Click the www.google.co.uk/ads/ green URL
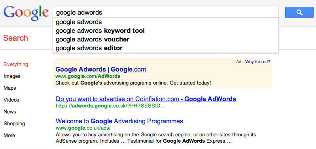Screen dimensions: 316x149 click(x=83, y=128)
